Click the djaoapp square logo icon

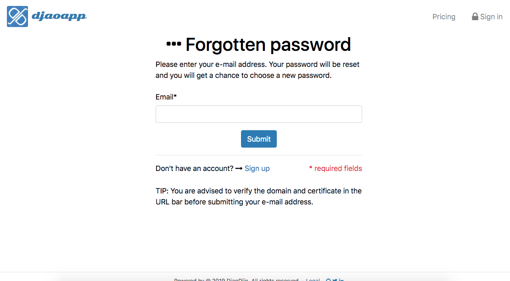[x=17, y=16]
